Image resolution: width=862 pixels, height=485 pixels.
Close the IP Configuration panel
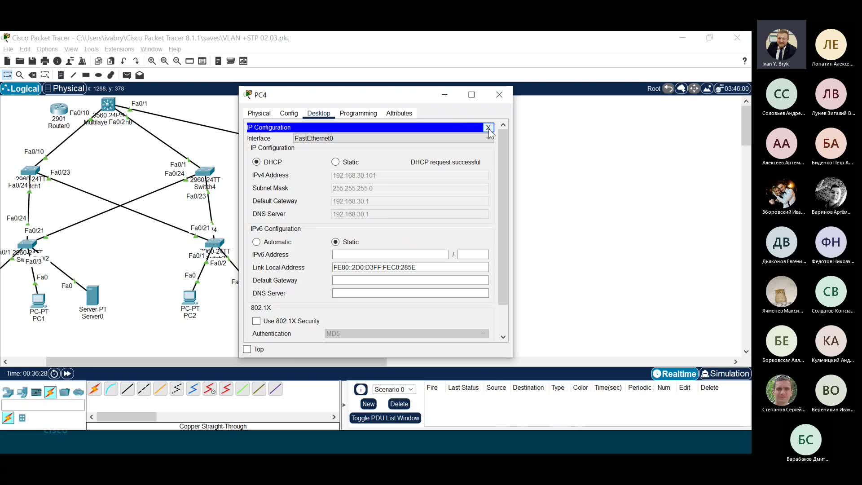(x=488, y=128)
